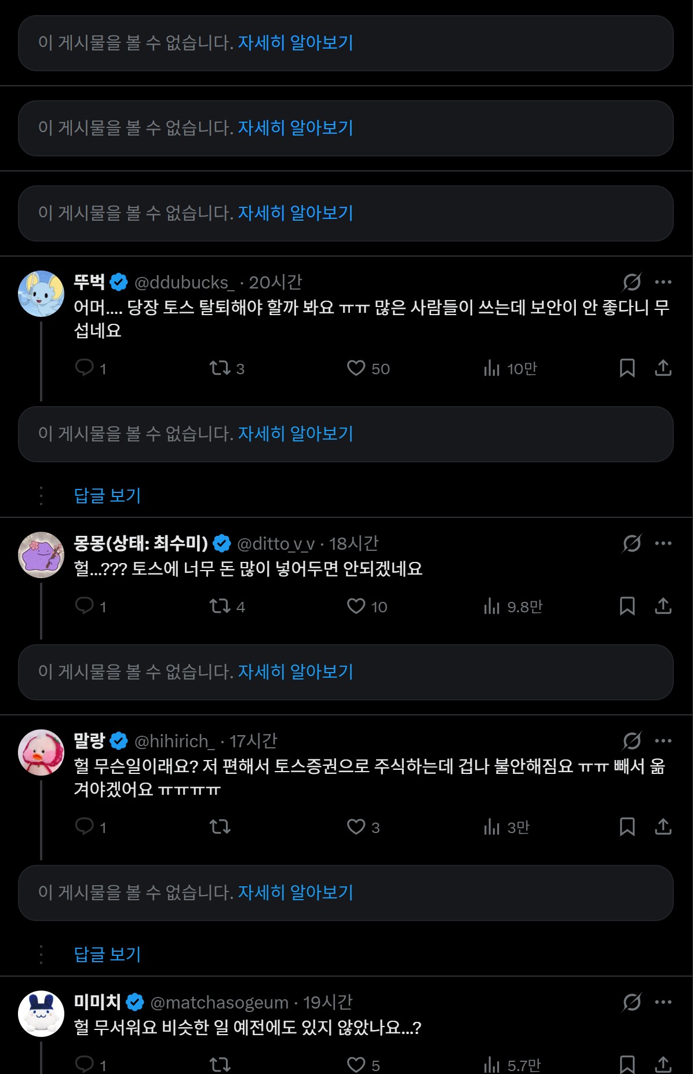Reply to the post by @hihirich_
This screenshot has height=1074, width=693.
[85, 826]
